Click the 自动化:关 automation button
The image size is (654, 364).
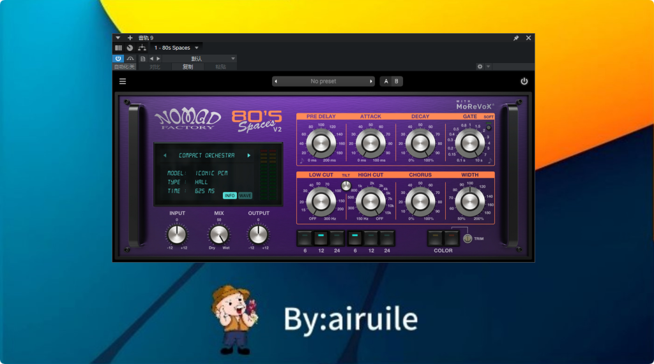(x=125, y=67)
